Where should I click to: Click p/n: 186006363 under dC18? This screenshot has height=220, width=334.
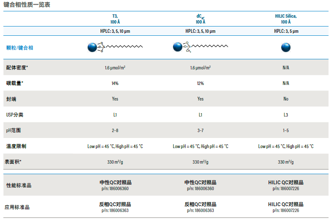click(x=201, y=210)
